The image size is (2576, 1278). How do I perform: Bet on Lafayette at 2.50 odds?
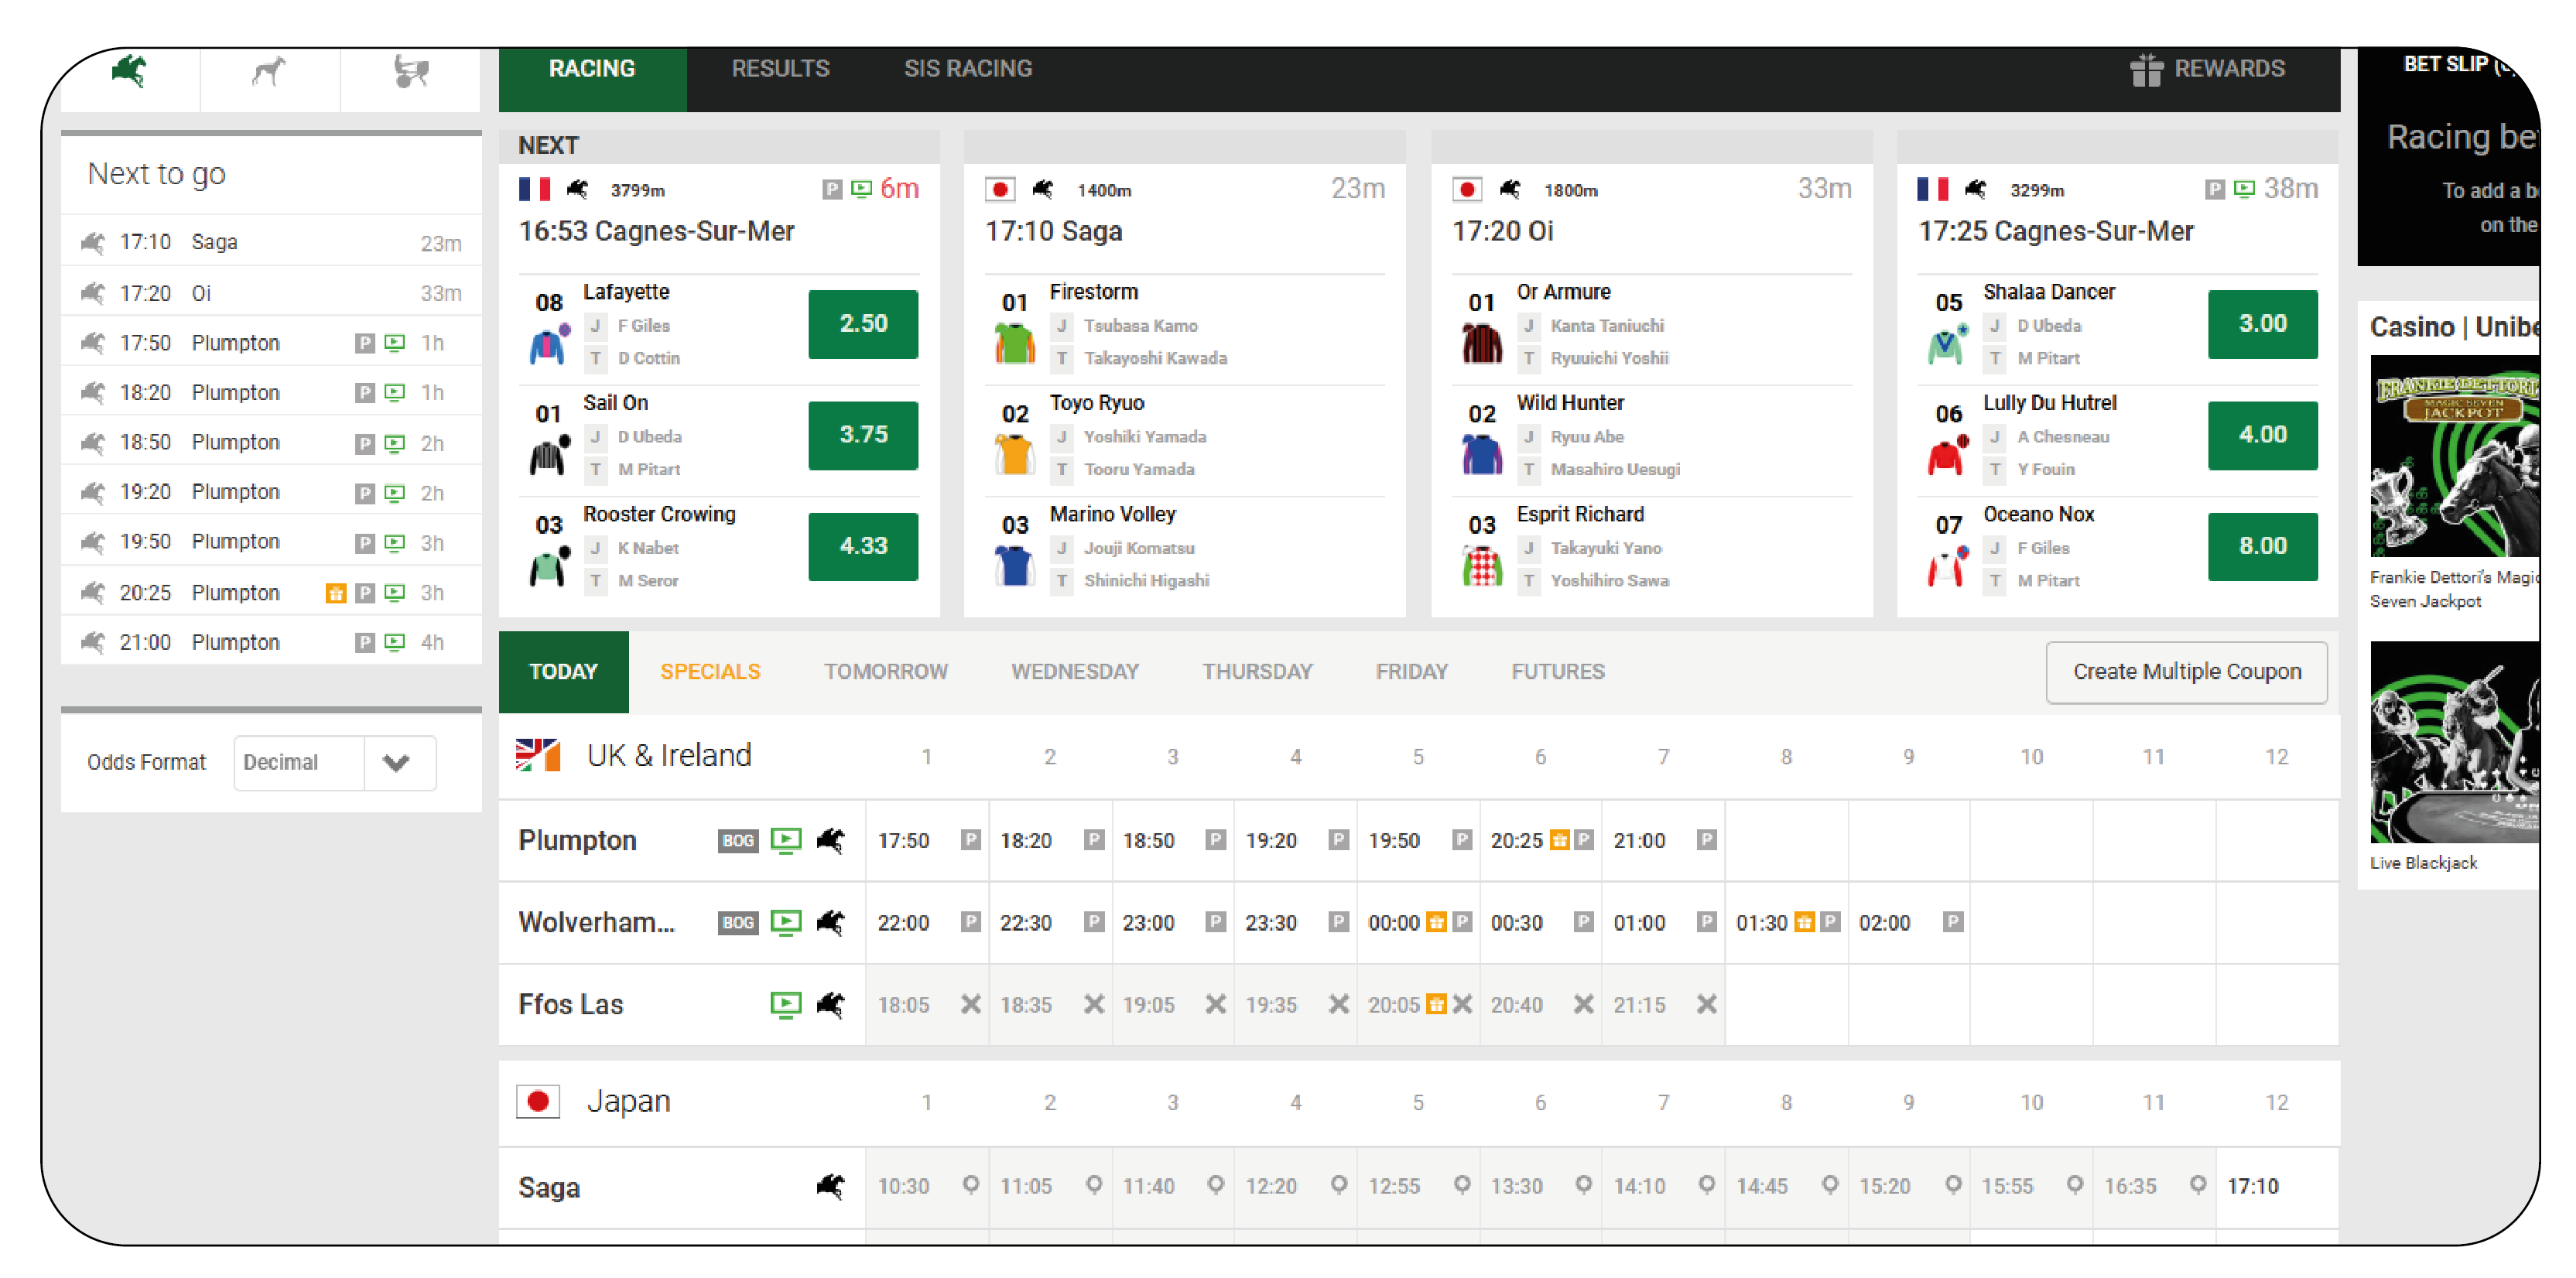pyautogui.click(x=863, y=324)
